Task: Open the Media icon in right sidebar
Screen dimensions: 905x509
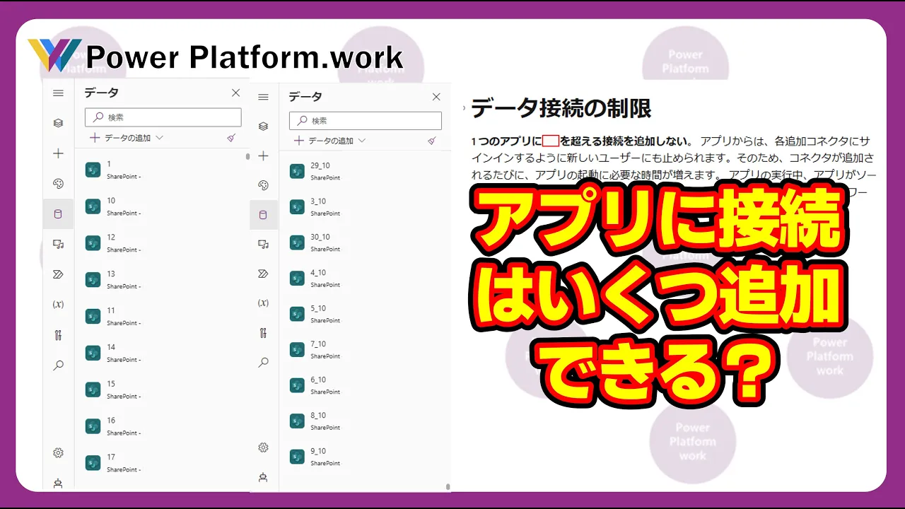Action: pos(263,245)
